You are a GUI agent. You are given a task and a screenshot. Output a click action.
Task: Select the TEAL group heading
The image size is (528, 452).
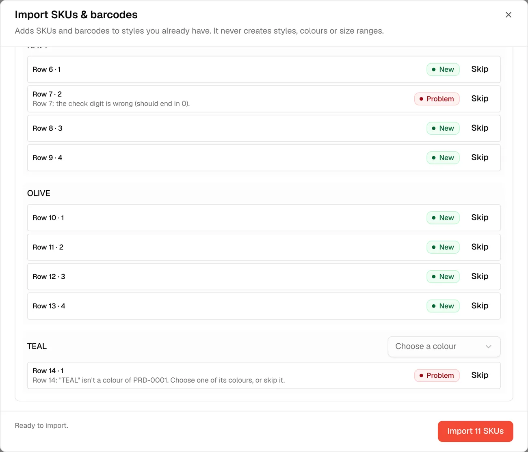[37, 346]
